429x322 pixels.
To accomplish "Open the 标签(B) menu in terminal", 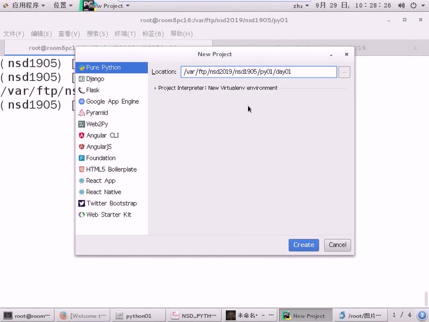I will click(x=153, y=34).
